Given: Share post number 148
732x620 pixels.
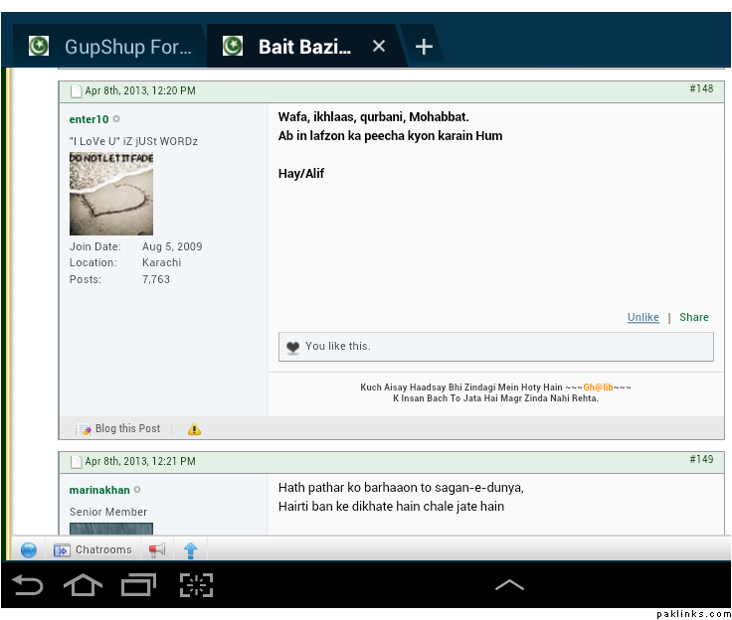Looking at the screenshot, I should pyautogui.click(x=694, y=318).
